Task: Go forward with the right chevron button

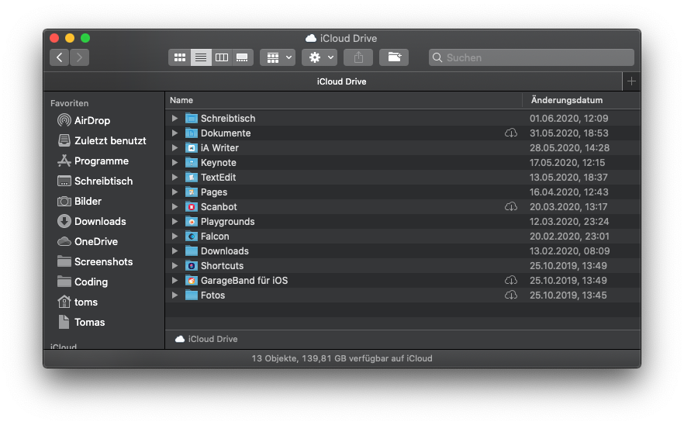Action: [79, 57]
